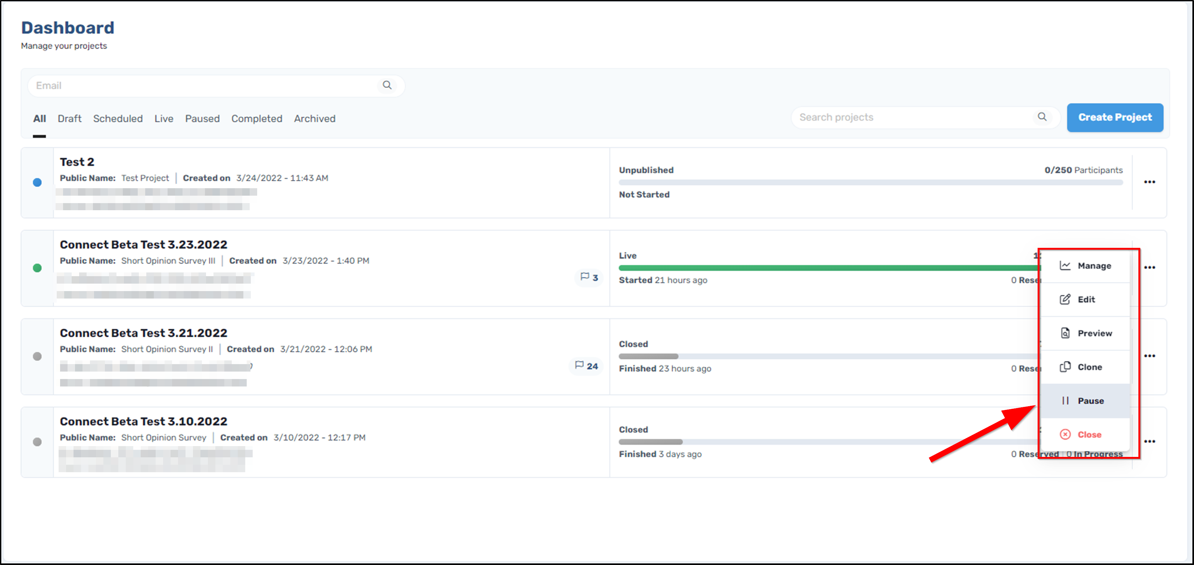The height and width of the screenshot is (565, 1194).
Task: Click the 'Unpublished' status text
Action: coord(646,170)
